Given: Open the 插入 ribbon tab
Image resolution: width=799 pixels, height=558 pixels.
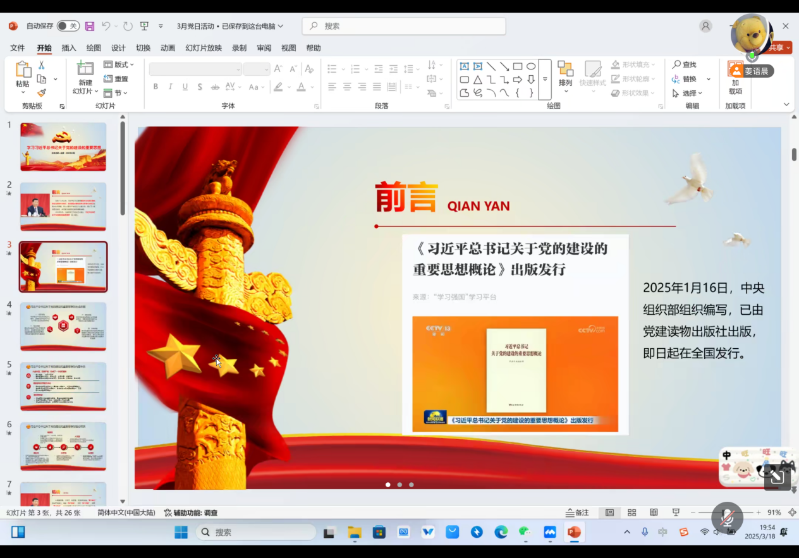Looking at the screenshot, I should click(69, 48).
